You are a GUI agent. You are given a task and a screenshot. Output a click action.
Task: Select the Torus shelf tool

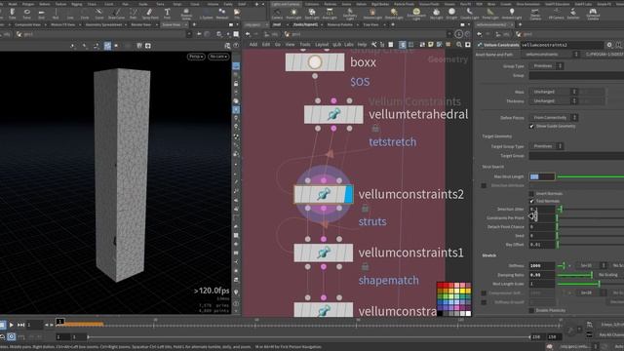(26, 14)
